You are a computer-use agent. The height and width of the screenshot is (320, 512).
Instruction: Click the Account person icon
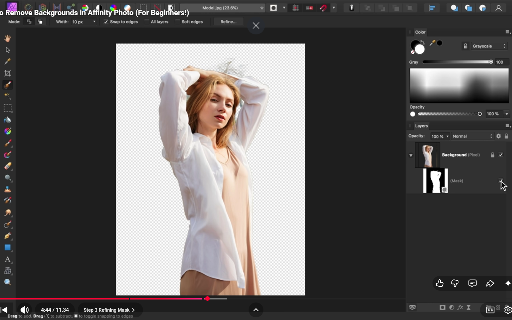point(499,8)
